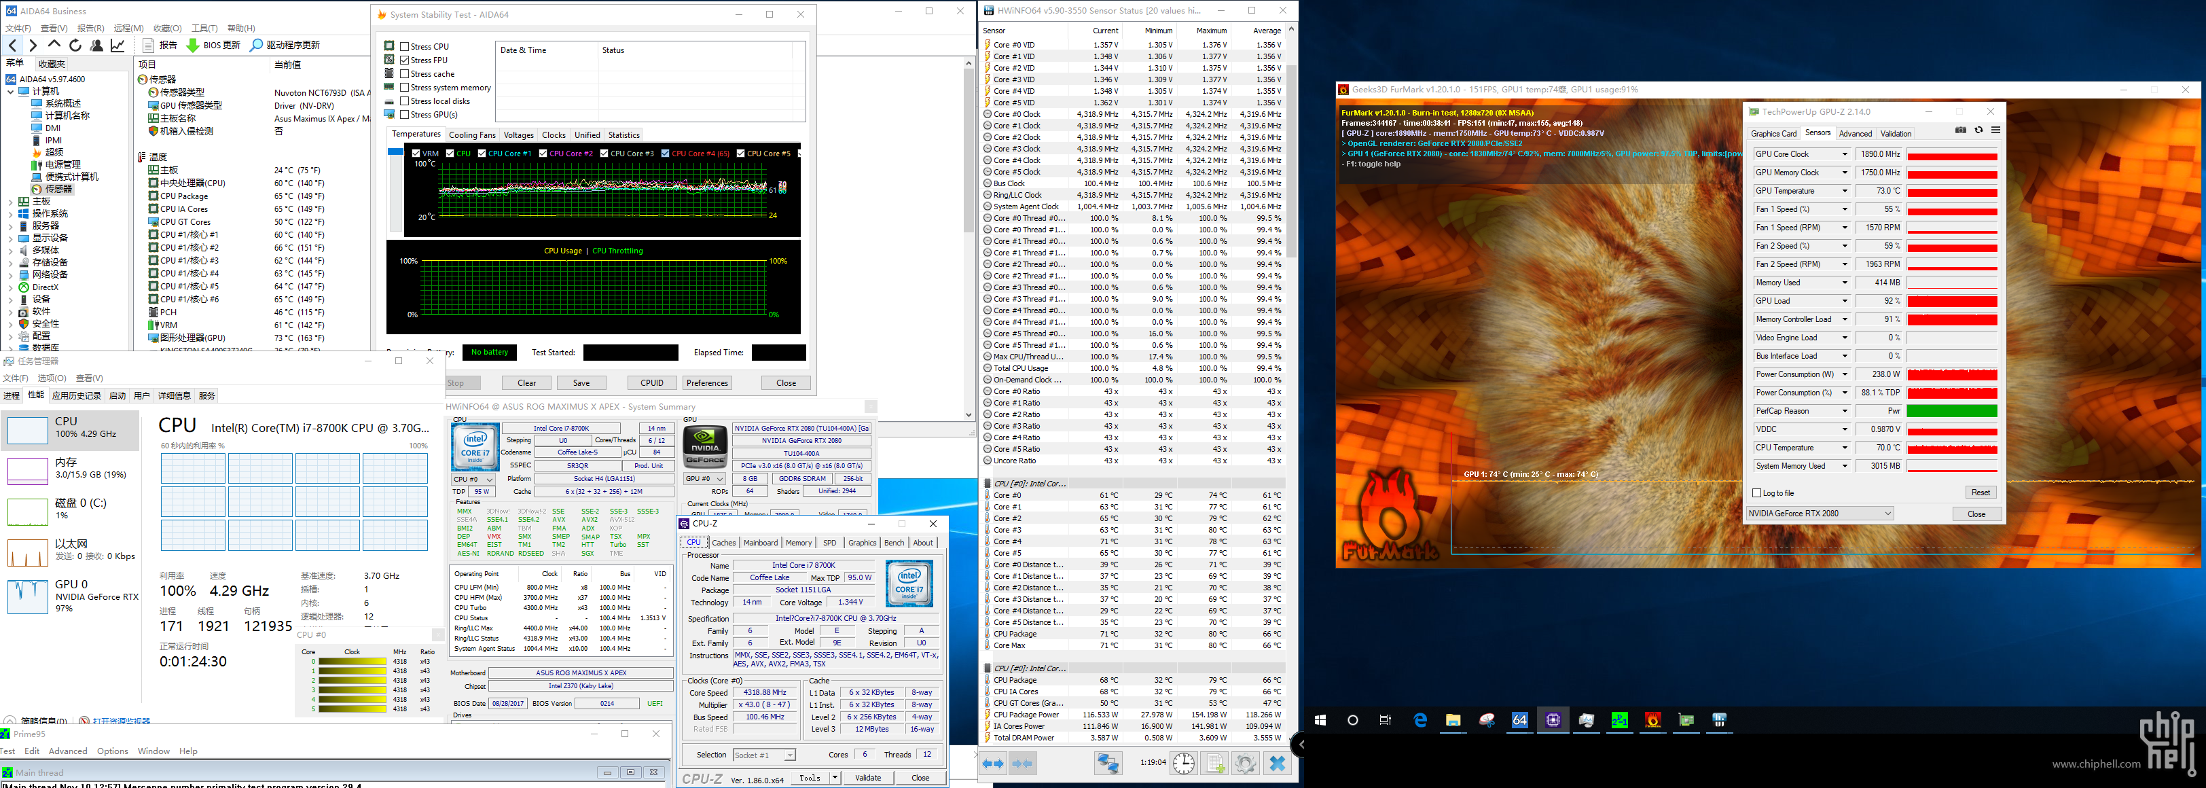This screenshot has height=788, width=2206.
Task: Open HWiNFO sensor settings gear
Action: (x=1246, y=763)
